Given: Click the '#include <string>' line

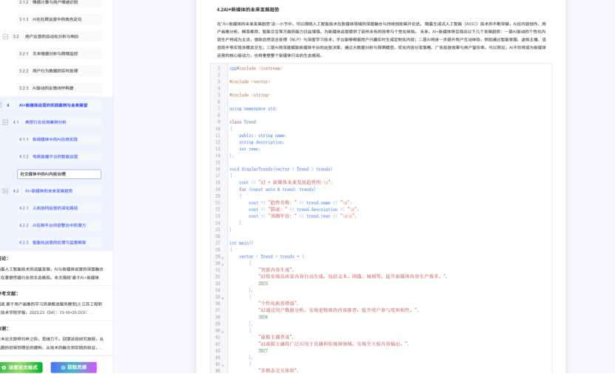Looking at the screenshot, I should pos(249,95).
